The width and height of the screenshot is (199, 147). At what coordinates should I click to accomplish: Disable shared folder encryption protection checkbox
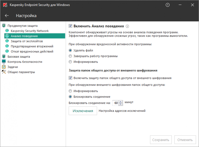pyautogui.click(x=70, y=78)
